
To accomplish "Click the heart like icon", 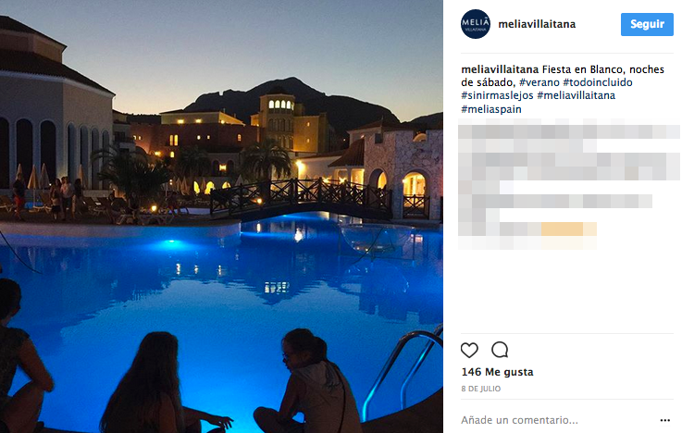I will pos(469,350).
